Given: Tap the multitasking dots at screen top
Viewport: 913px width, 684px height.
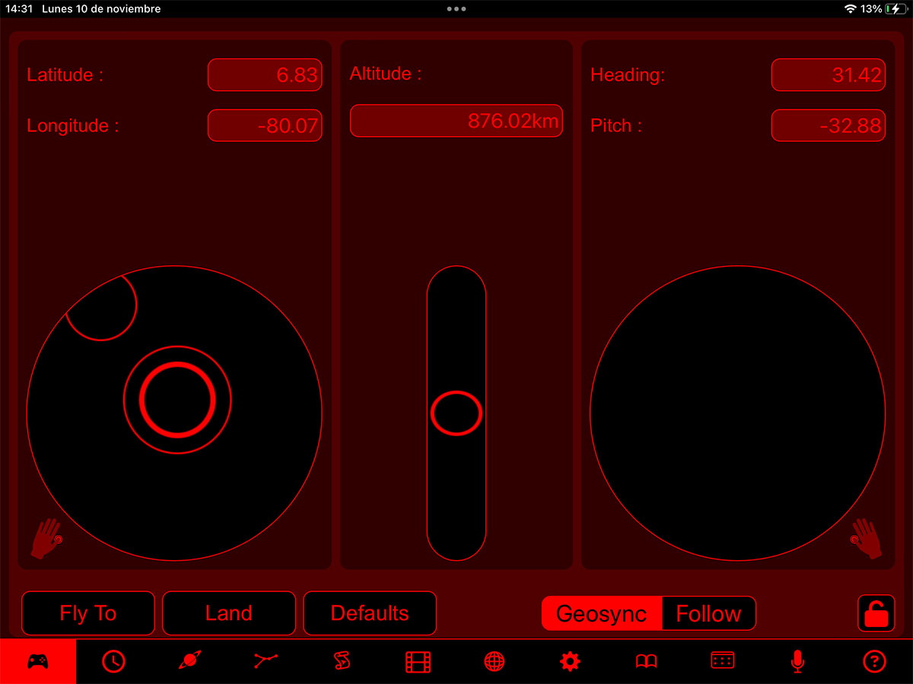Looking at the screenshot, I should (456, 9).
